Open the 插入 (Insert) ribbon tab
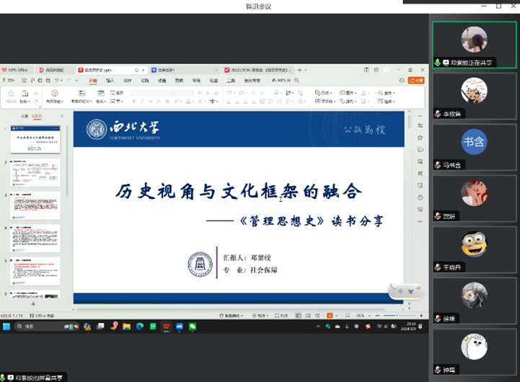520x382 pixels. [110, 81]
